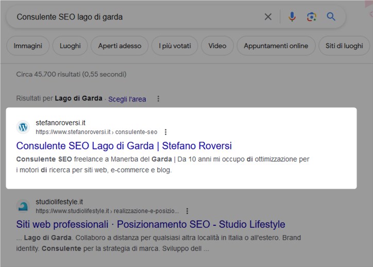Click the Scegli l'area link

pos(127,99)
